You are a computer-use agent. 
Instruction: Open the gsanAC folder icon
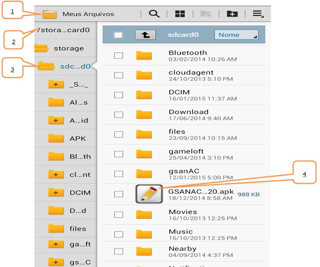click(144, 173)
